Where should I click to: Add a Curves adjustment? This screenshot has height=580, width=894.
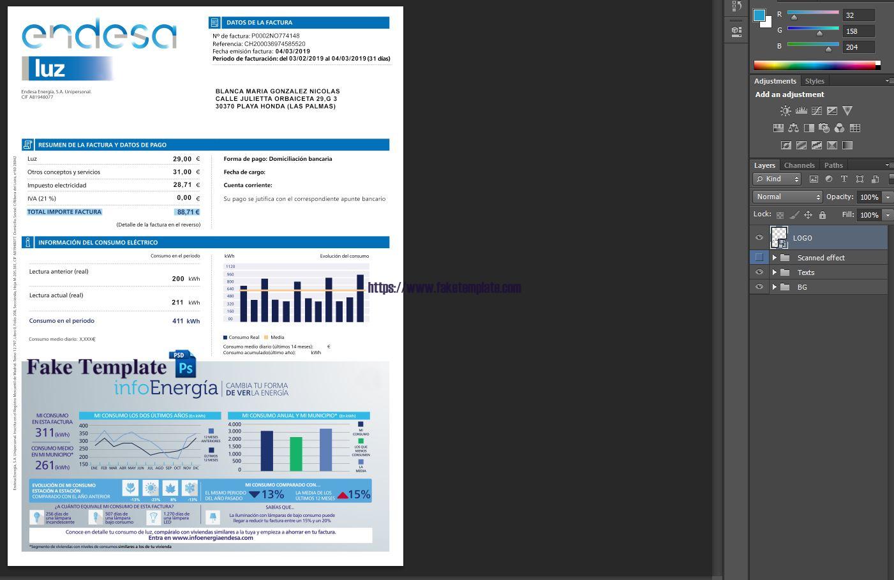click(x=817, y=110)
